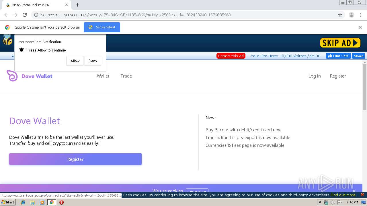367x206 pixels.
Task: Close the bottom cookie notice bar
Action: [x=362, y=195]
